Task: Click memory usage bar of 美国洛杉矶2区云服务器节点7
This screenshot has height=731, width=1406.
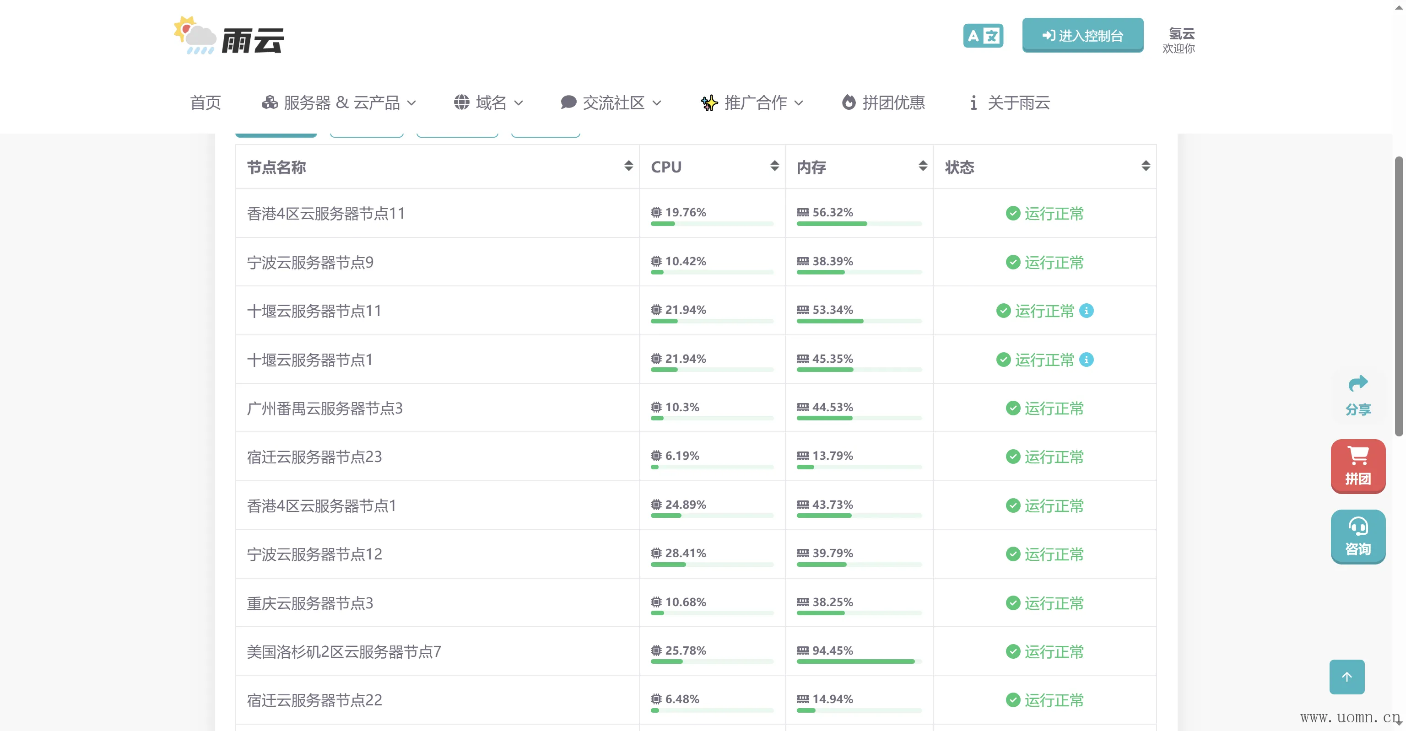Action: 859,661
